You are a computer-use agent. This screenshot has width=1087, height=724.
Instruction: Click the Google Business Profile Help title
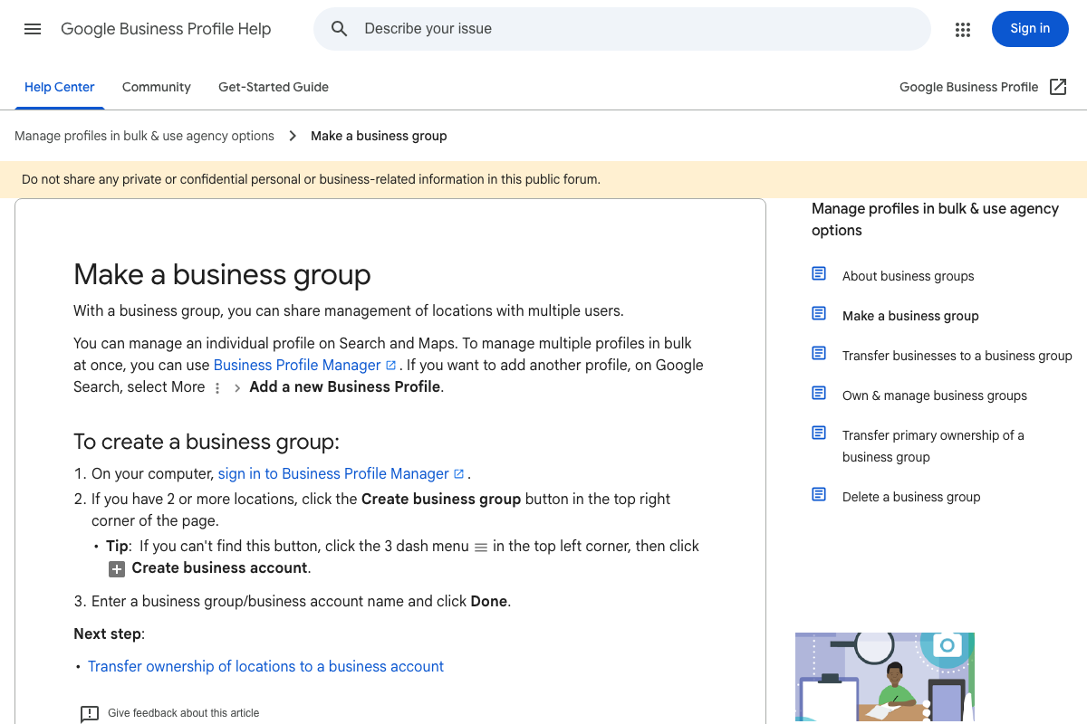pos(166,29)
